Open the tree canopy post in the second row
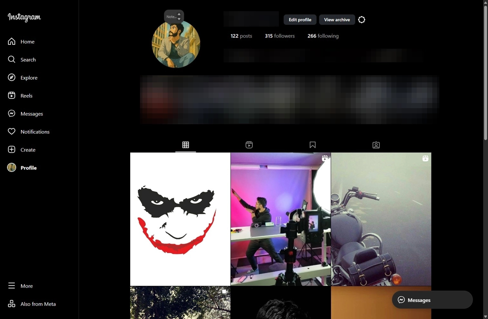Image resolution: width=488 pixels, height=319 pixels. [180, 303]
